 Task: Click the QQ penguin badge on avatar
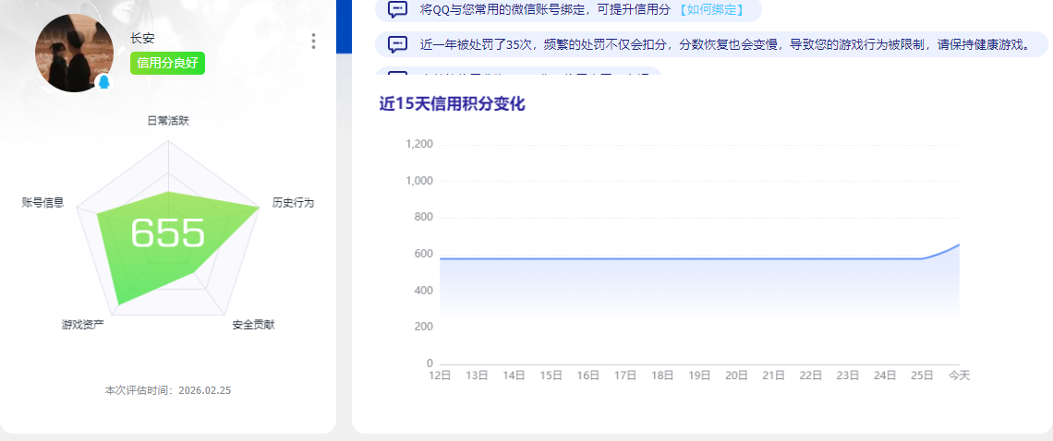103,82
